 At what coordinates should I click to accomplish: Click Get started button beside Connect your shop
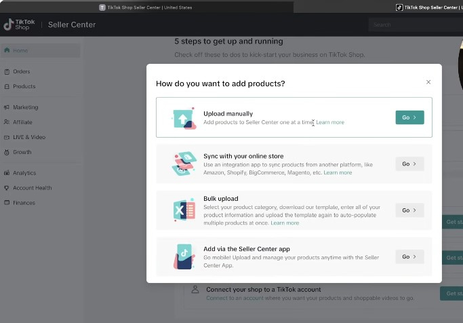click(451, 293)
